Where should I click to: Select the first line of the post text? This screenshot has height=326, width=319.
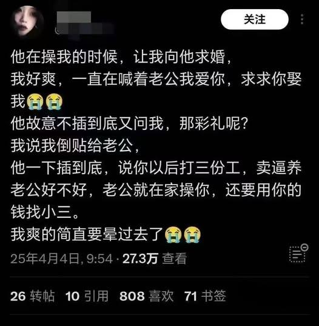[121, 56]
